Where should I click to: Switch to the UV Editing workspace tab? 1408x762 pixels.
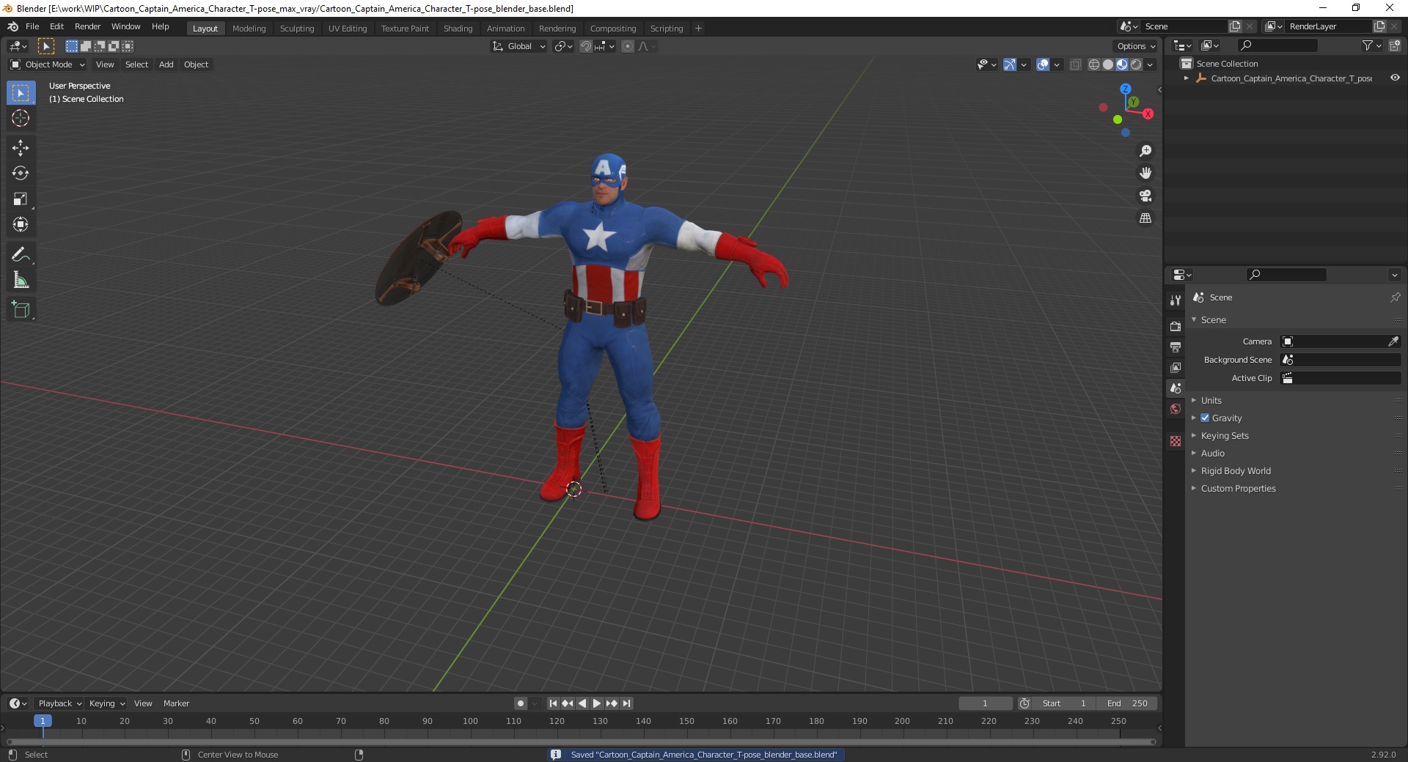pos(348,29)
